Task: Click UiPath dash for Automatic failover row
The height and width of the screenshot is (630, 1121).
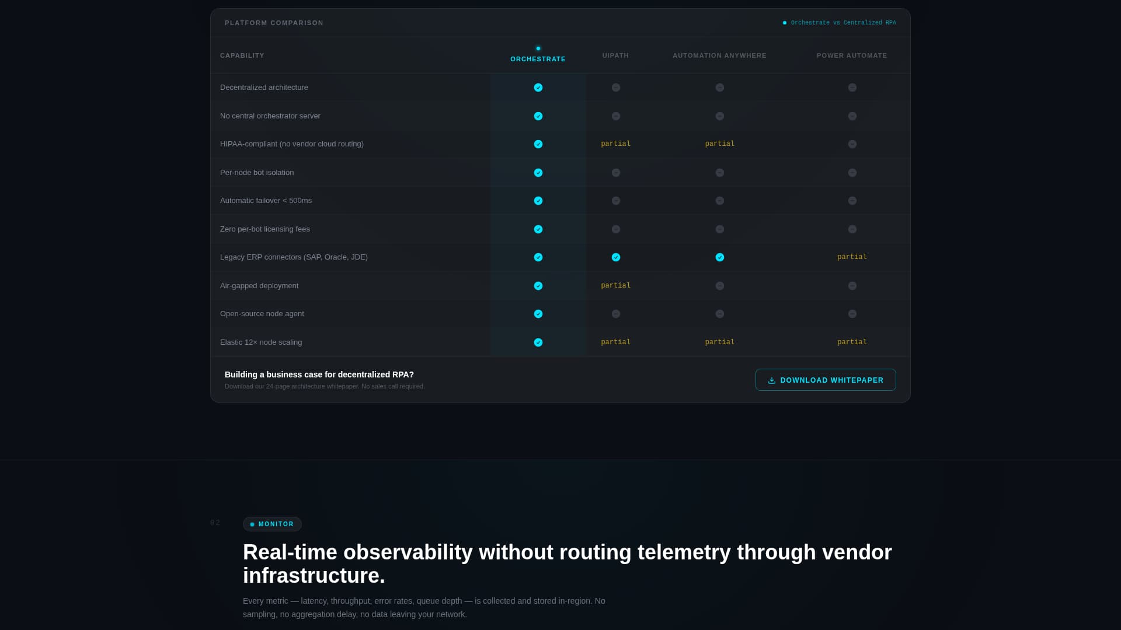Action: pos(616,201)
